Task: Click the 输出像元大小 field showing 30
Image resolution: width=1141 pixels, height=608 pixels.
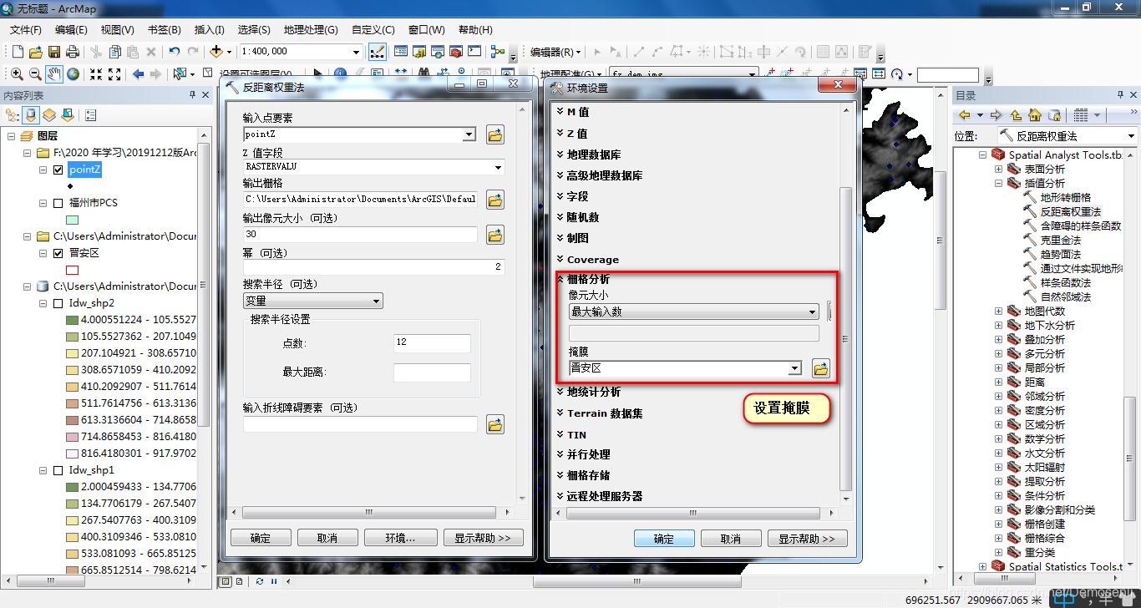Action: 360,235
